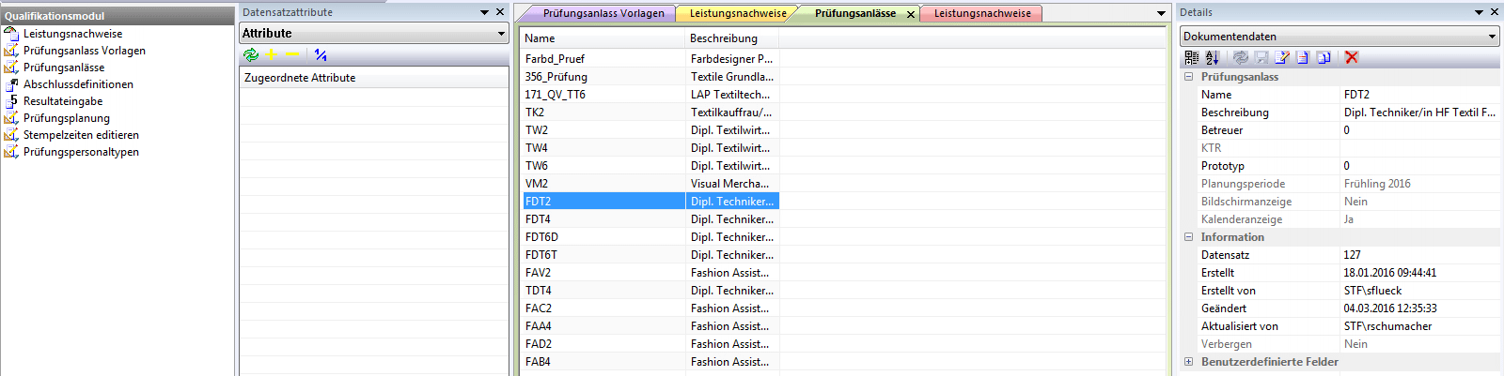The image size is (1504, 376).
Task: Select the FDT6D row in the list
Action: point(541,237)
